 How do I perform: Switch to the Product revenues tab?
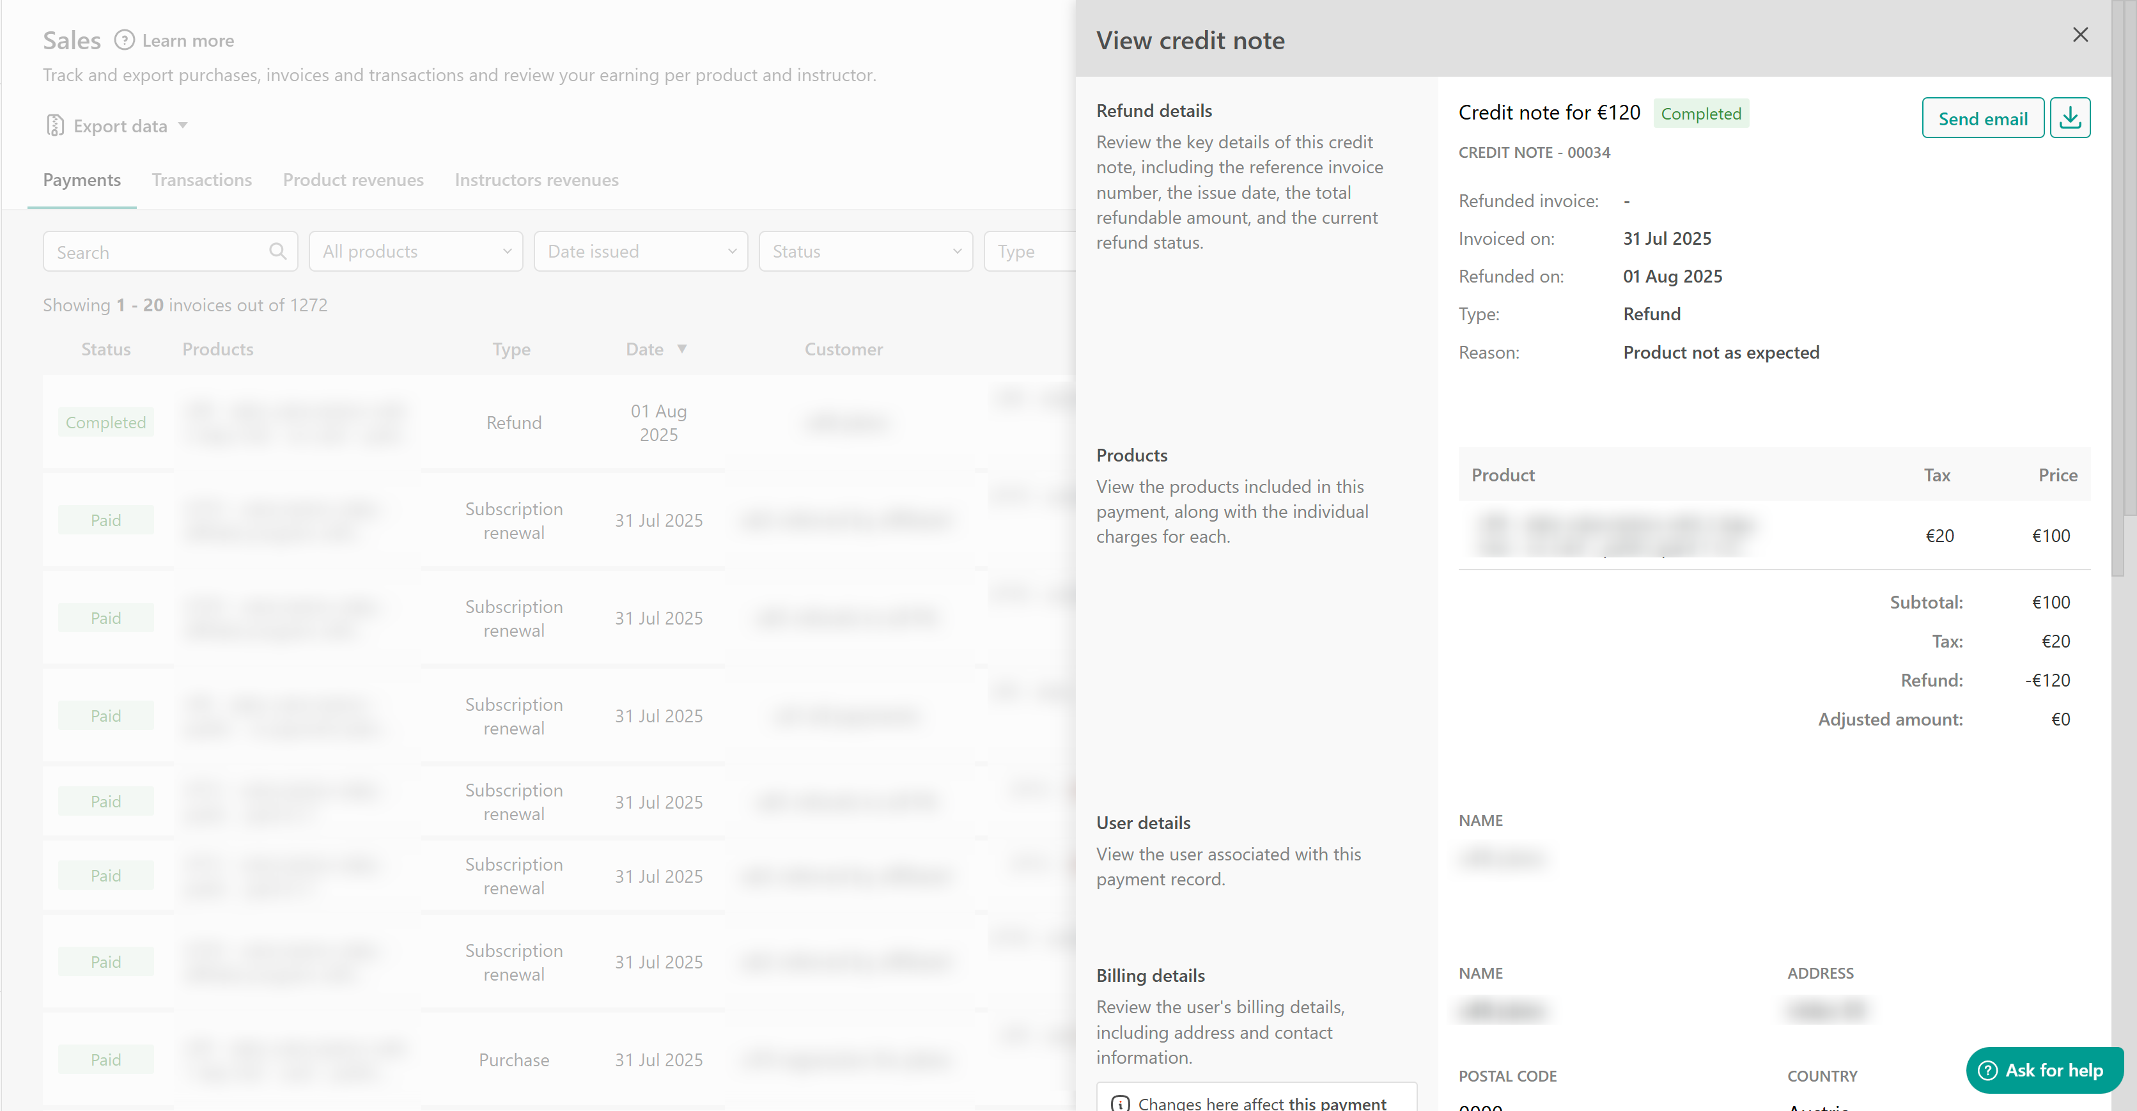[x=353, y=180]
